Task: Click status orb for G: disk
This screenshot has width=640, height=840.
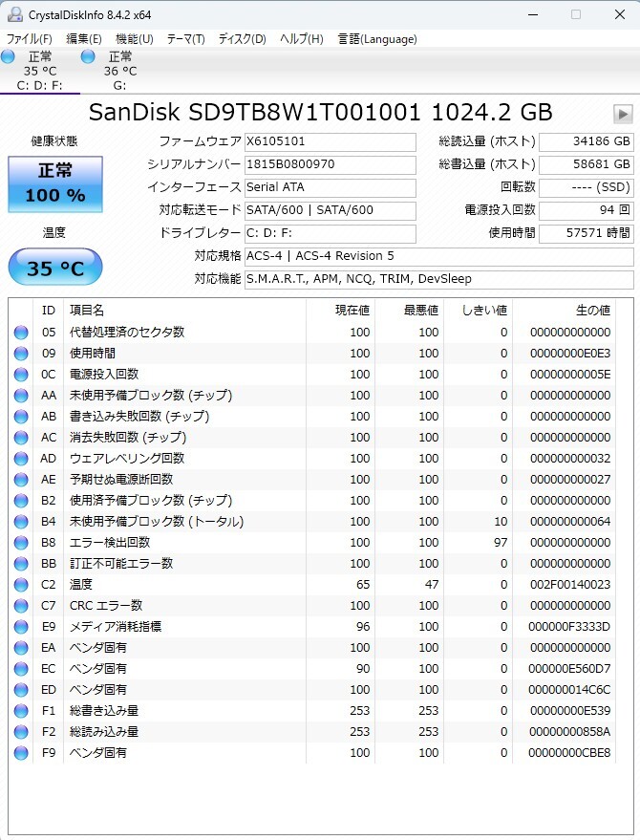Action: point(88,56)
